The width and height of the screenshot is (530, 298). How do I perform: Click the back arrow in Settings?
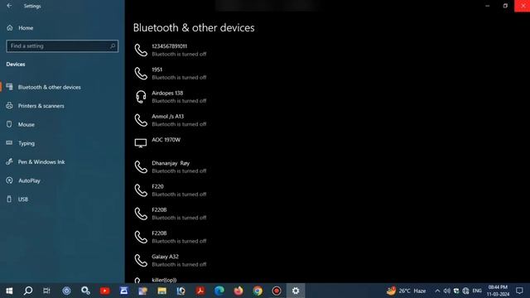pos(9,6)
